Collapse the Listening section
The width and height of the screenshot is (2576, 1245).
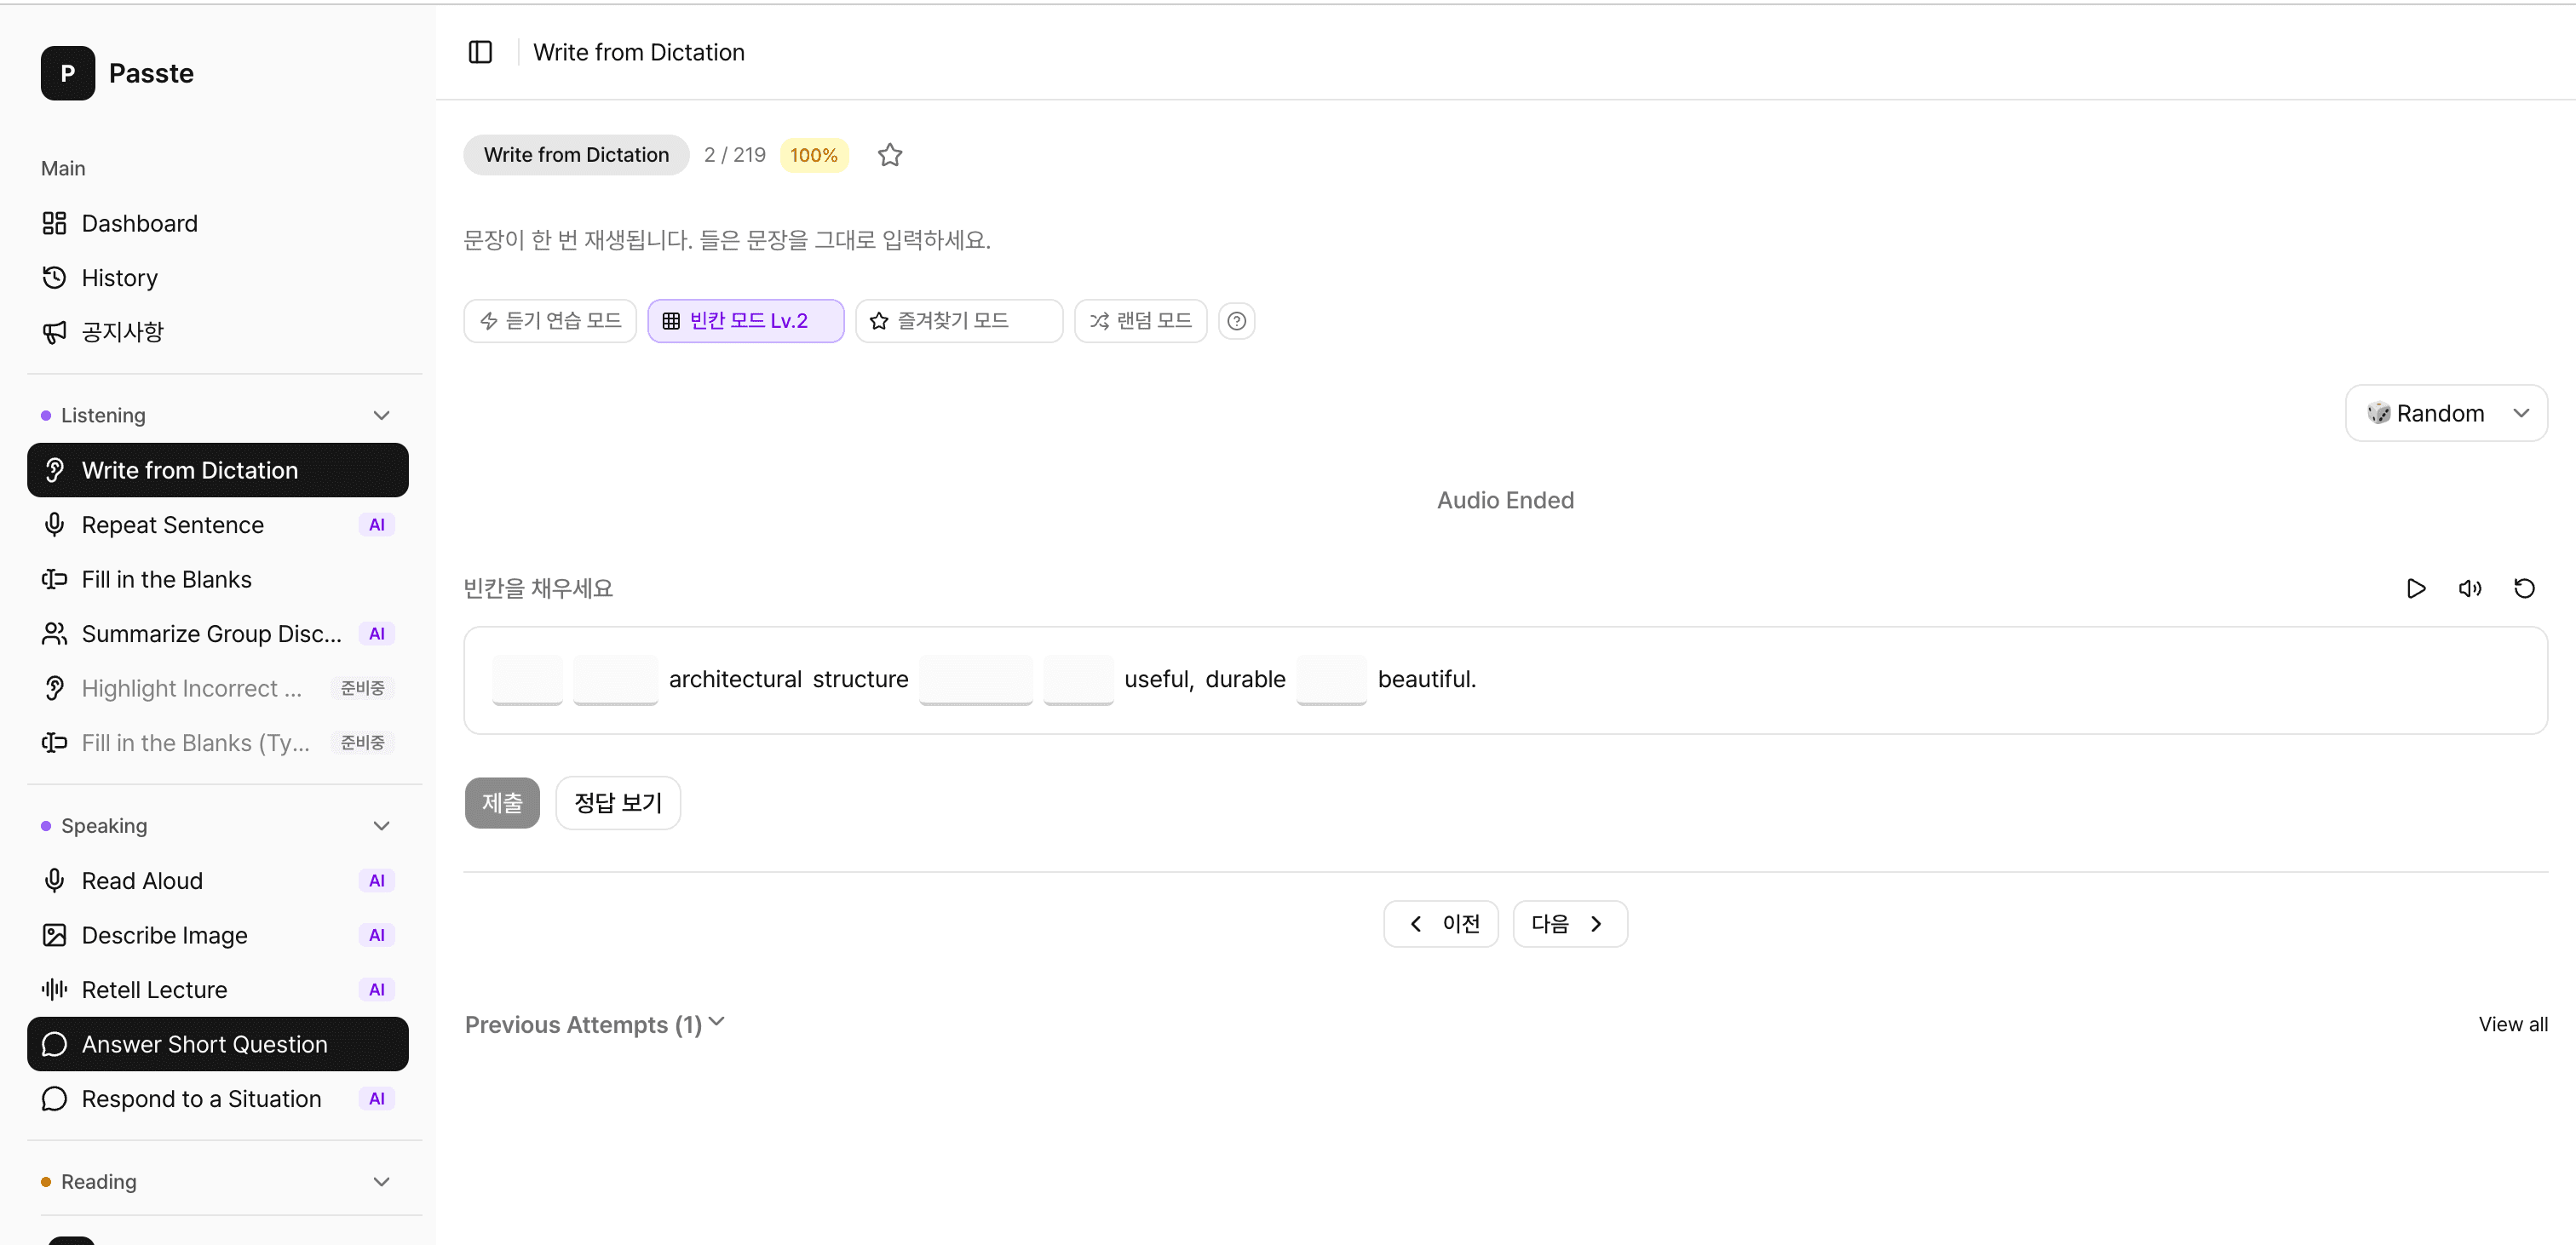381,415
